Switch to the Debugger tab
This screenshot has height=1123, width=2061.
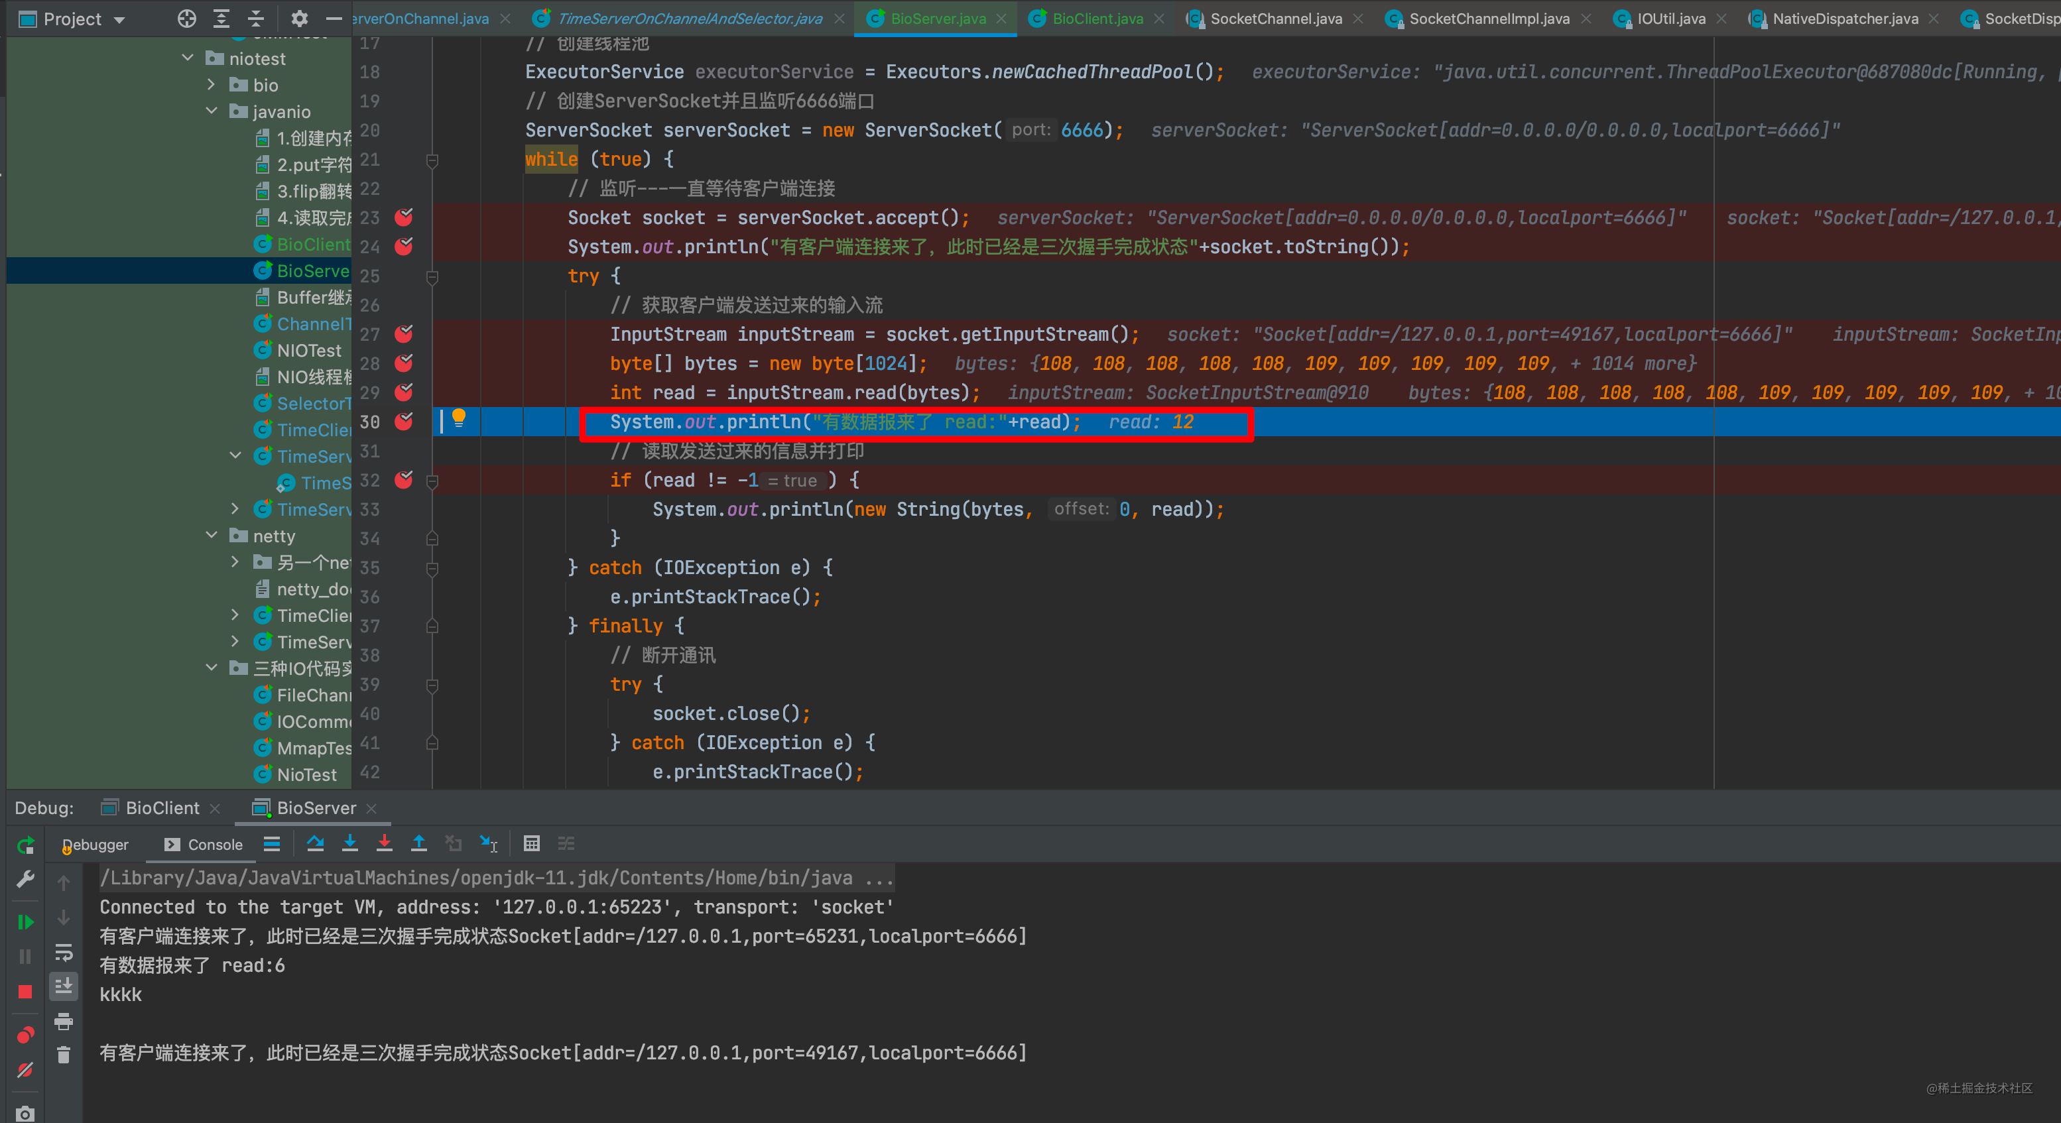tap(96, 844)
